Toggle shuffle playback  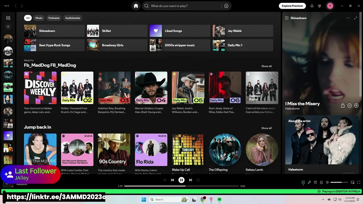(x=165, y=180)
